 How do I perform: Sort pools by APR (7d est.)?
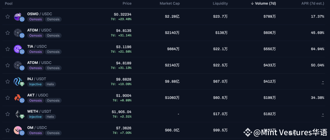point(313,3)
